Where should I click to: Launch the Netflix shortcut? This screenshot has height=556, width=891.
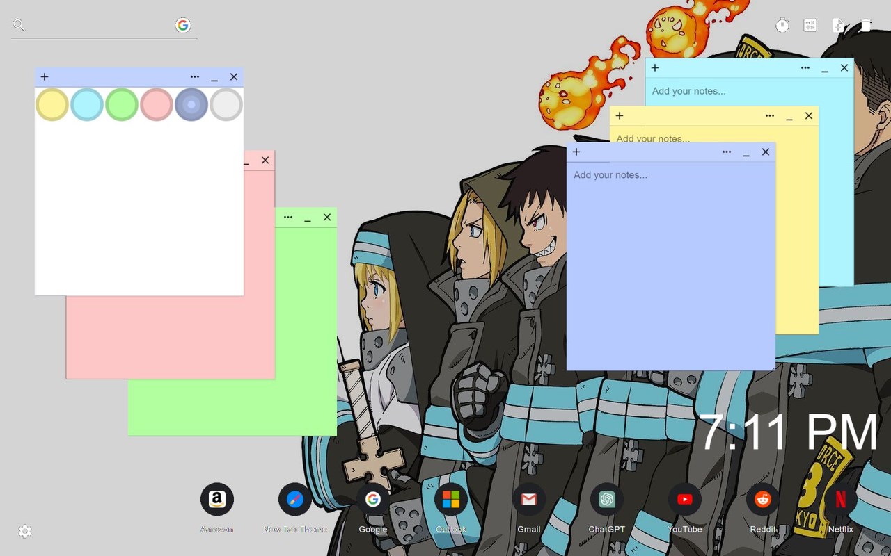pos(841,499)
